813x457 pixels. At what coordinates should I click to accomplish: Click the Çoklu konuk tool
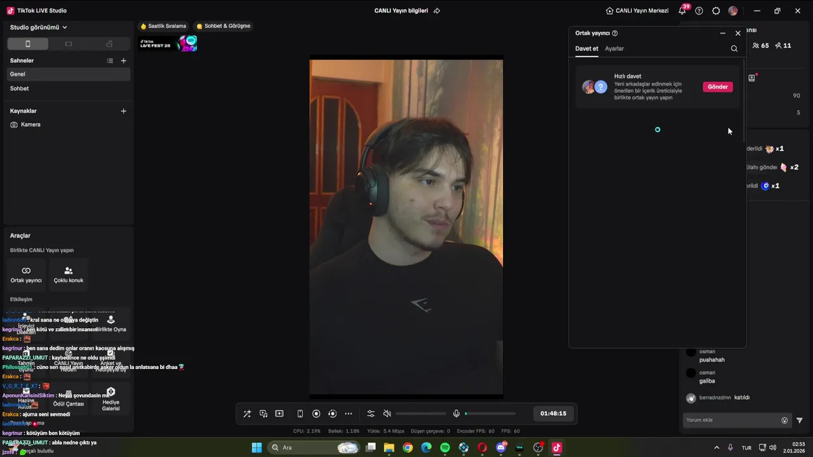pyautogui.click(x=69, y=274)
